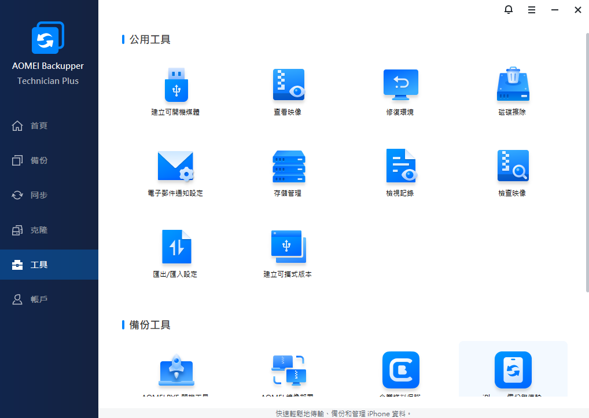Open the iPhone backup and transfer icon
This screenshot has height=418, width=589.
coord(513,370)
